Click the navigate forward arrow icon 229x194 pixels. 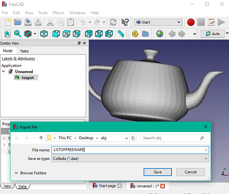[182, 34]
